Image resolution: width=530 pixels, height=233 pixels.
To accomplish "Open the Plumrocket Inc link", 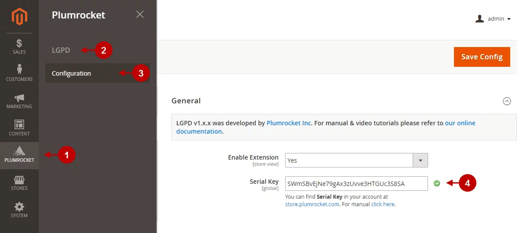I will 289,123.
